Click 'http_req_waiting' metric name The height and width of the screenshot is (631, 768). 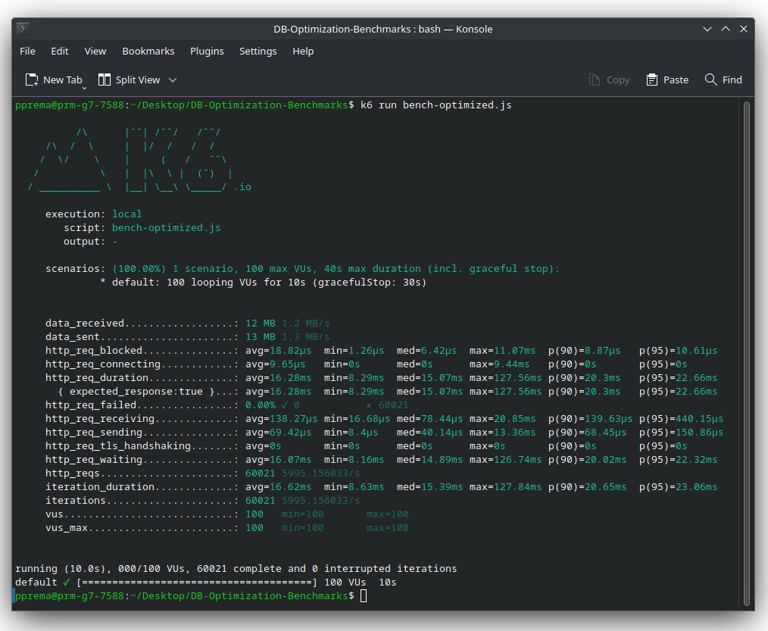94,460
